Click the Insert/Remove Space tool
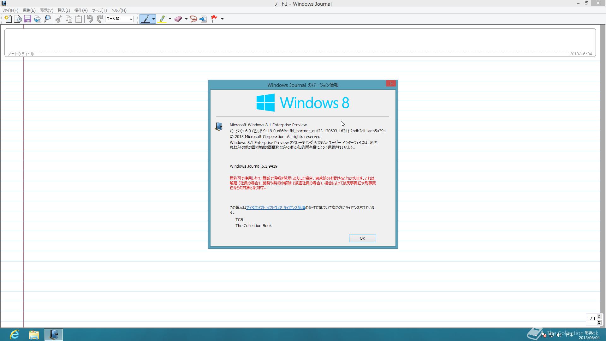Viewport: 606px width, 341px height. 203,19
